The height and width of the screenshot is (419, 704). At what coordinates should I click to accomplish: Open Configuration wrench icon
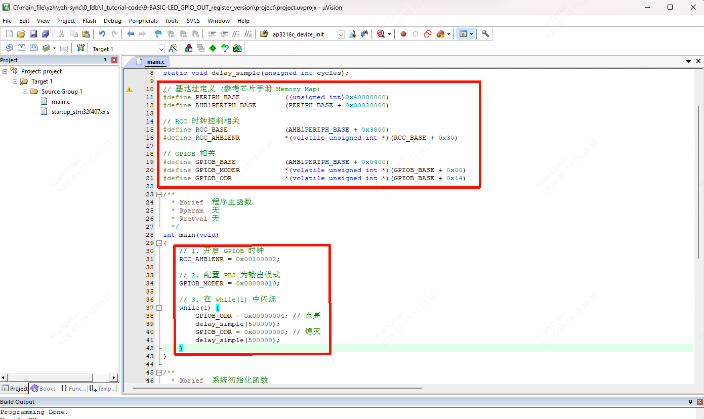tap(485, 34)
